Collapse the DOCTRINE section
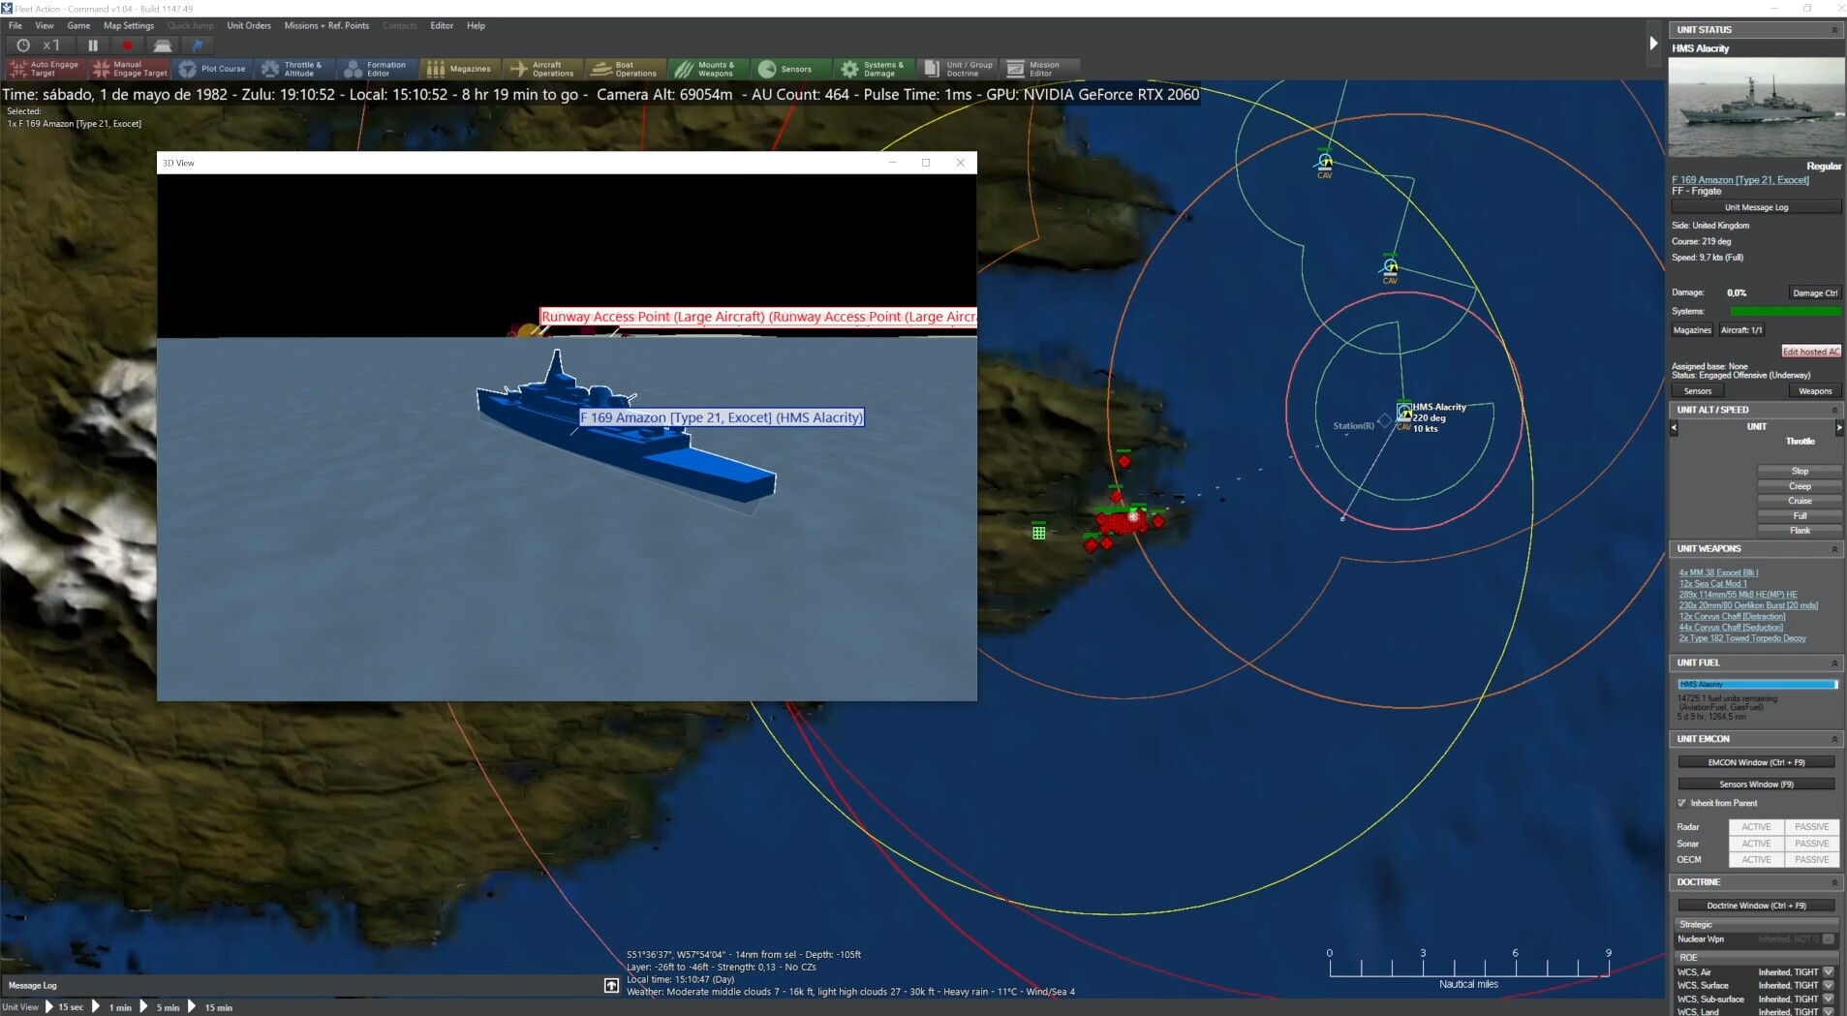The height and width of the screenshot is (1016, 1847). point(1834,882)
